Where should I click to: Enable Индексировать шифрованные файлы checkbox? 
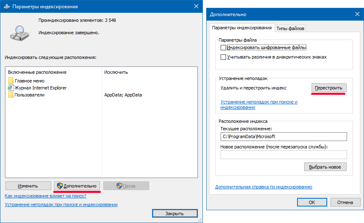tap(223, 47)
